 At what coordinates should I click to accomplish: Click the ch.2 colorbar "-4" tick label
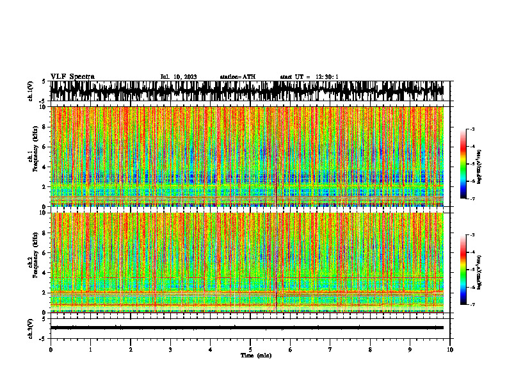(x=472, y=252)
